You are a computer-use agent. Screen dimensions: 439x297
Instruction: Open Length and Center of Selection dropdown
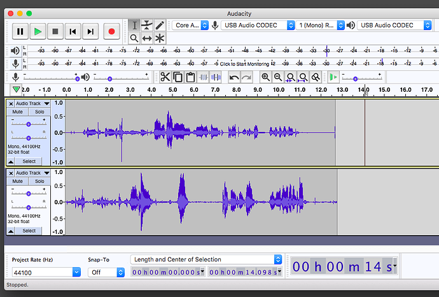(206, 259)
